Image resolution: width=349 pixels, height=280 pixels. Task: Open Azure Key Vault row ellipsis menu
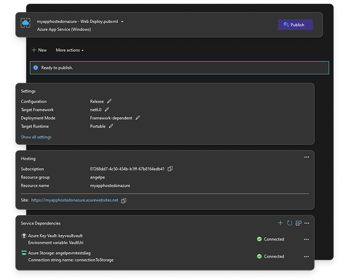[x=306, y=239]
